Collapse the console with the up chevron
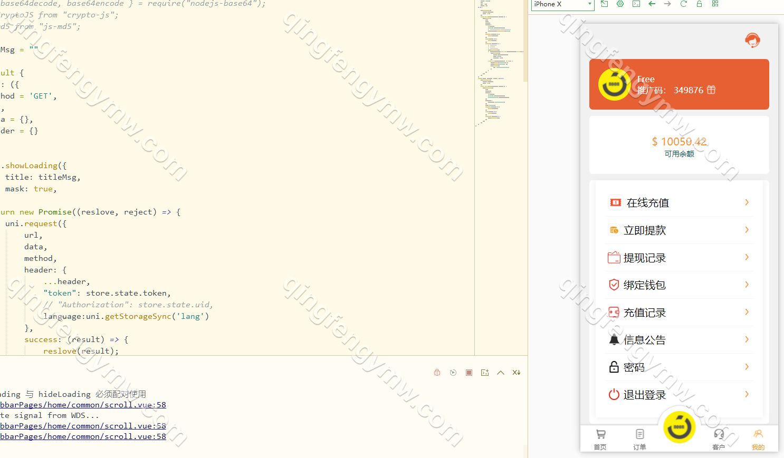The image size is (784, 458). (x=501, y=373)
